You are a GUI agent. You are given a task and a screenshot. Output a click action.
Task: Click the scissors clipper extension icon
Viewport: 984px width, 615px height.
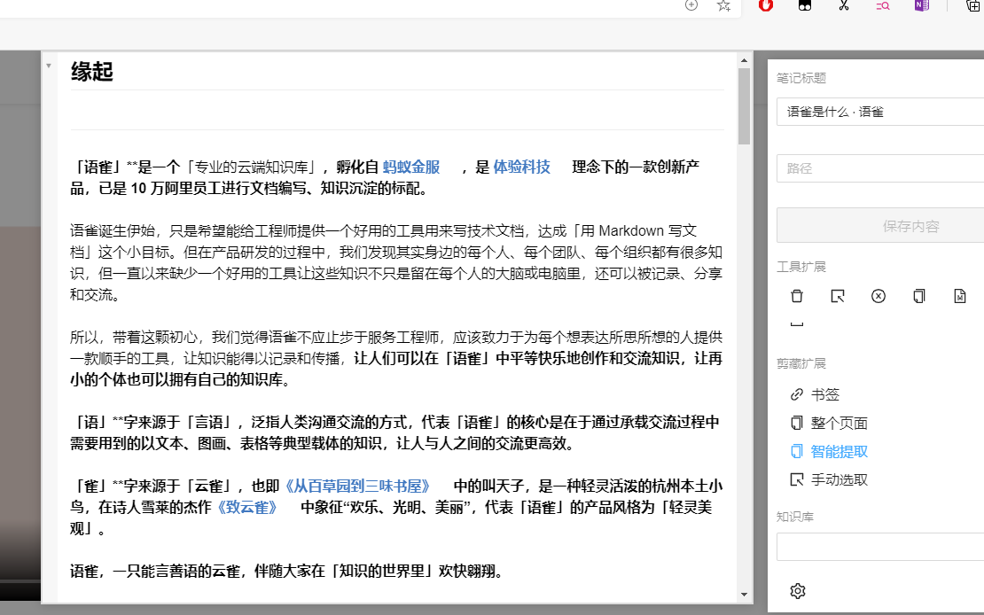(843, 5)
